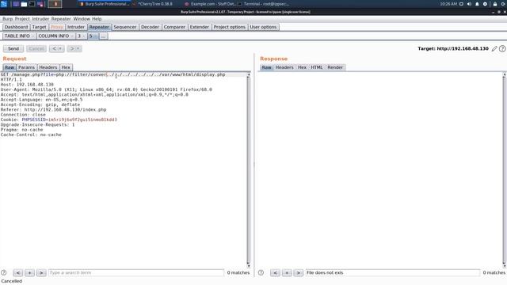Open the Project menu
This screenshot has width=507, height=285.
22,19
